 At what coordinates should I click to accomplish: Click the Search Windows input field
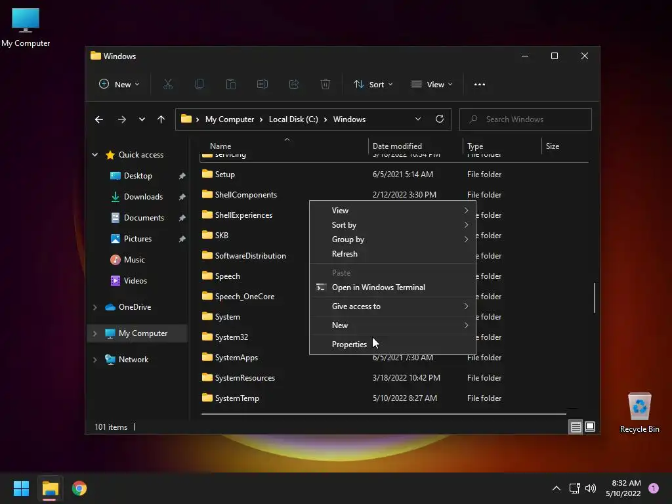(x=526, y=119)
